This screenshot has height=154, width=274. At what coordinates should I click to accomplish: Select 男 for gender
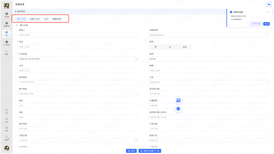[156, 47]
